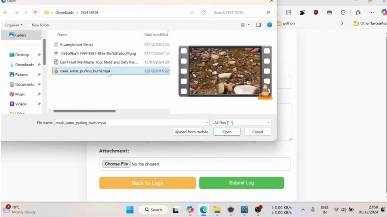Click the video preview thumbnail
The width and height of the screenshot is (387, 217).
(225, 71)
